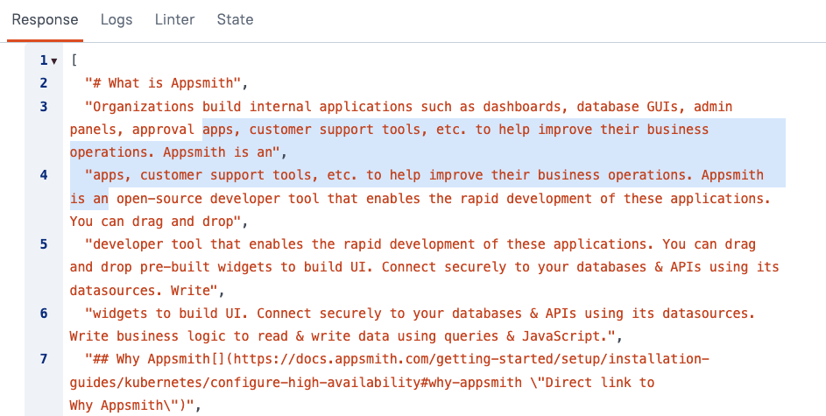The height and width of the screenshot is (416, 826).
Task: Click the opening bracket on line 1
Action: [74, 60]
